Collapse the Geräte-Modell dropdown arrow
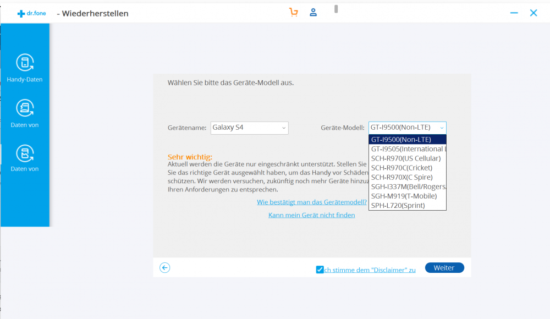This screenshot has height=319, width=550. [442, 128]
